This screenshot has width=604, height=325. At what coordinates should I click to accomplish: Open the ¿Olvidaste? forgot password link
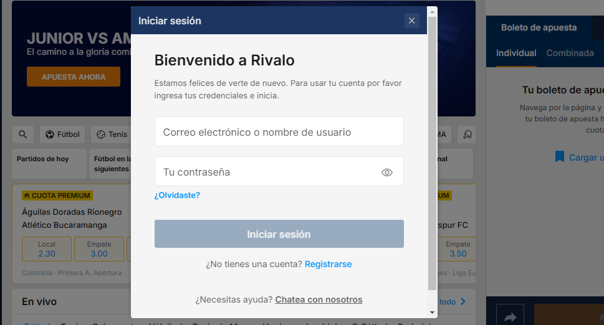(177, 195)
